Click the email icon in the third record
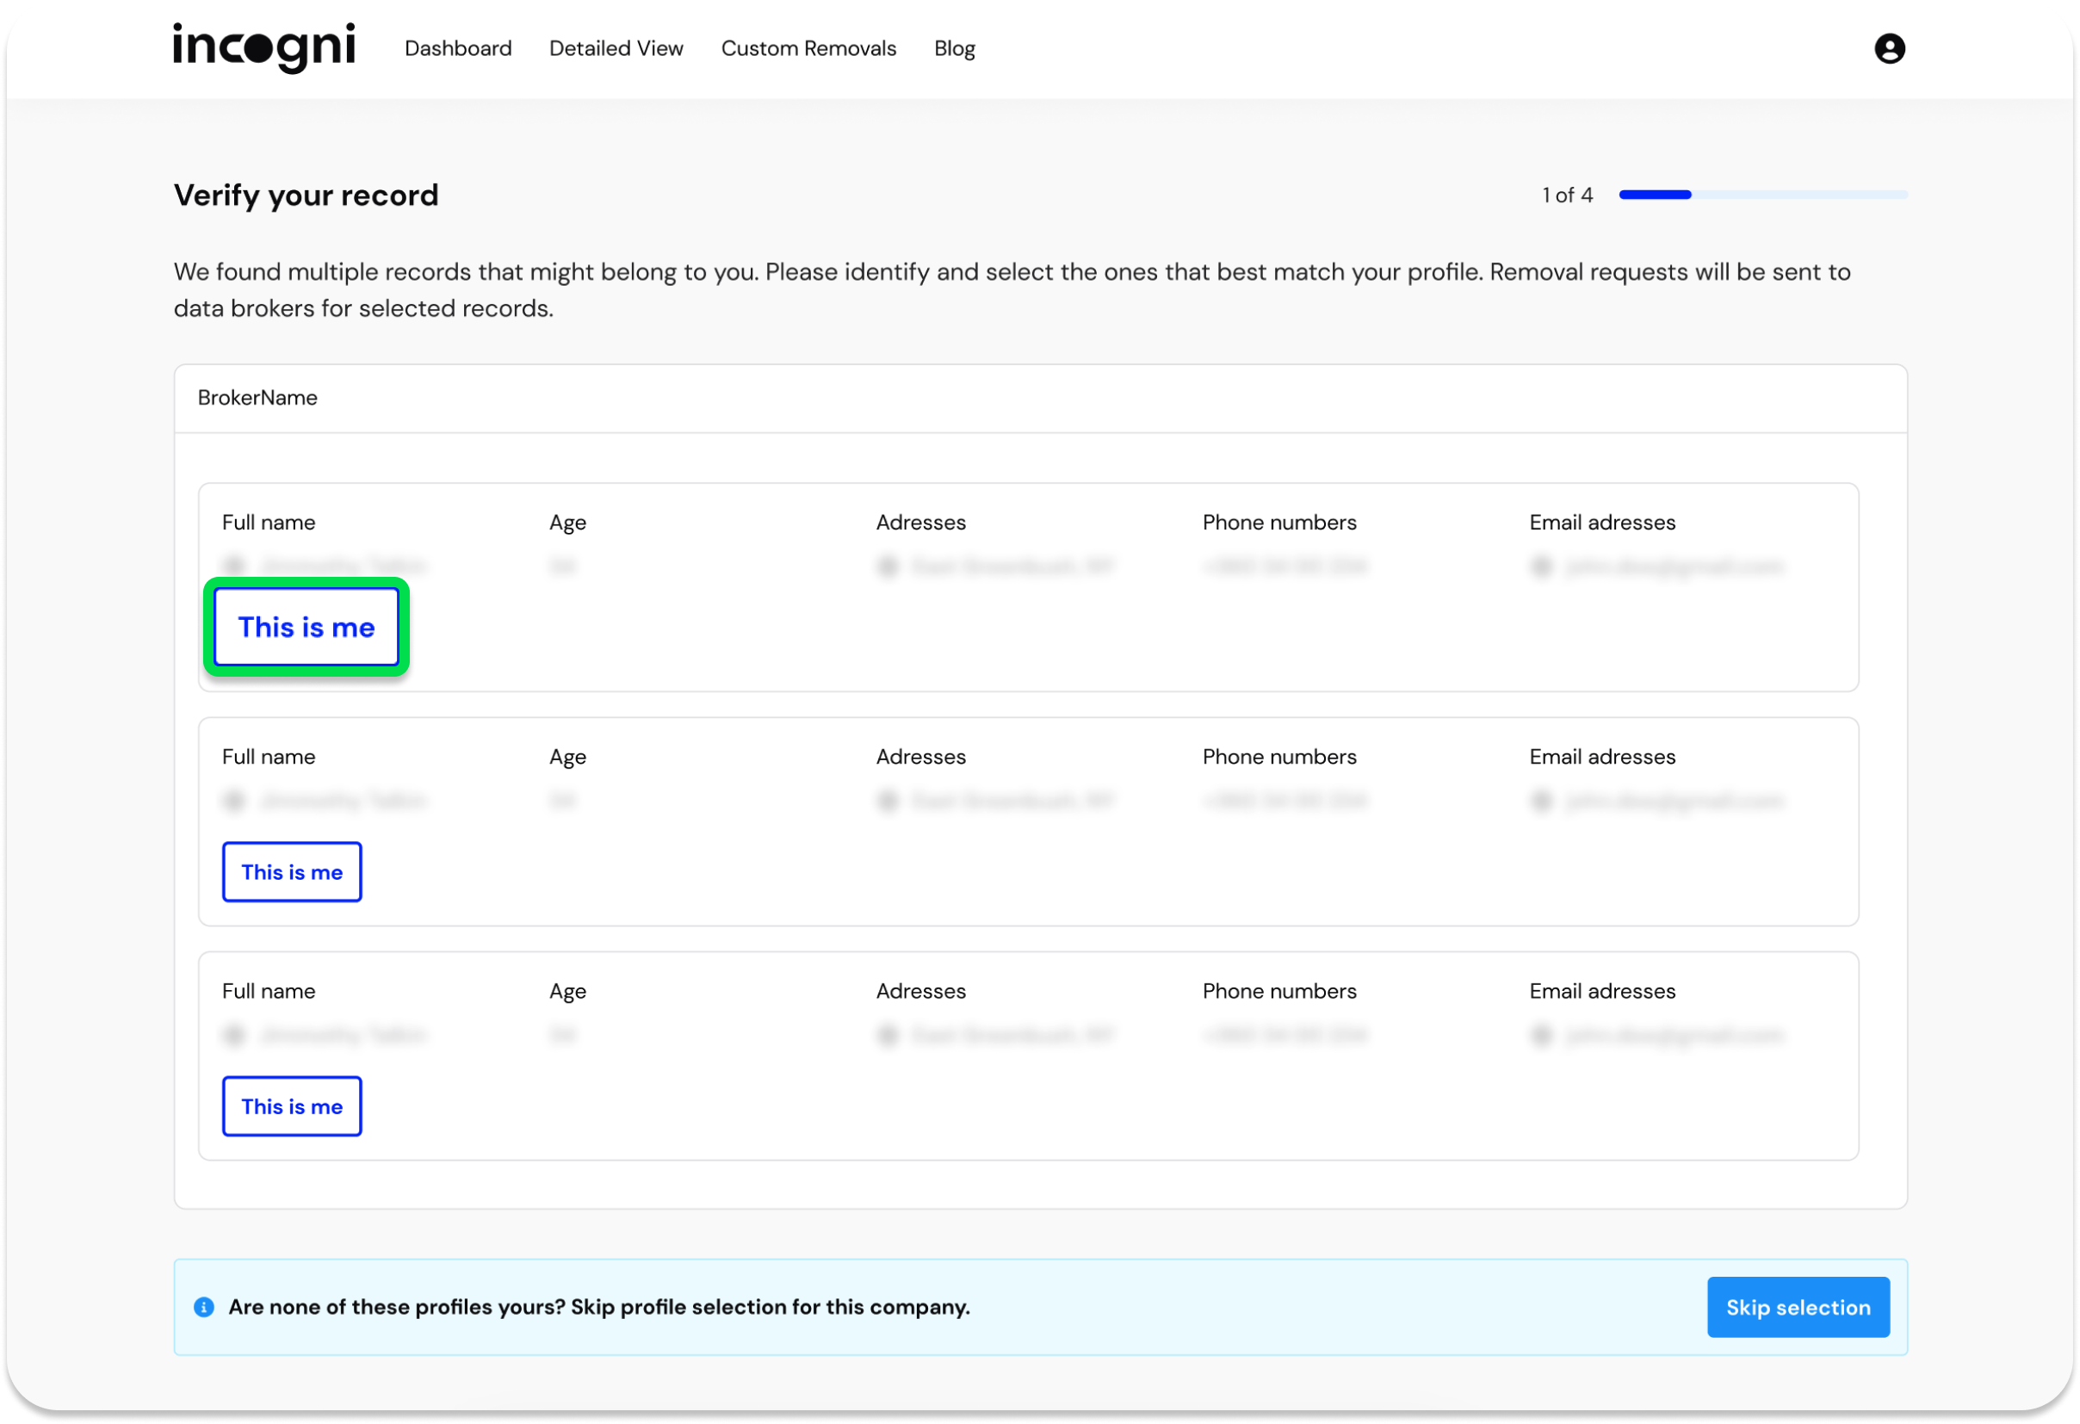Screen dimensions: 2080x1424 tap(1540, 1035)
